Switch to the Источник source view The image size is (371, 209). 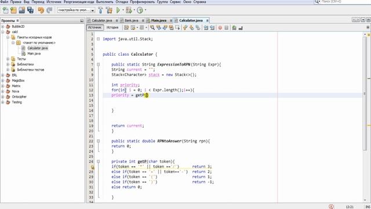94,28
